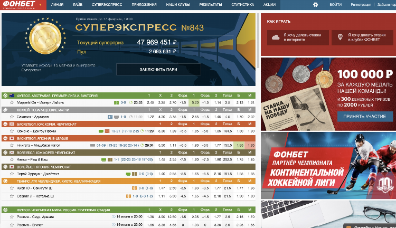Click Я хочу делать ставки в интернете
The width and height of the screenshot is (396, 228).
[x=298, y=37]
